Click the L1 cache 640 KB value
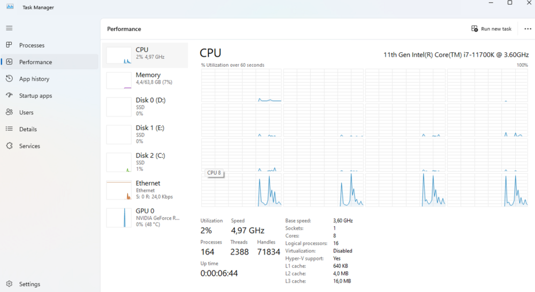The height and width of the screenshot is (292, 535). coord(340,266)
